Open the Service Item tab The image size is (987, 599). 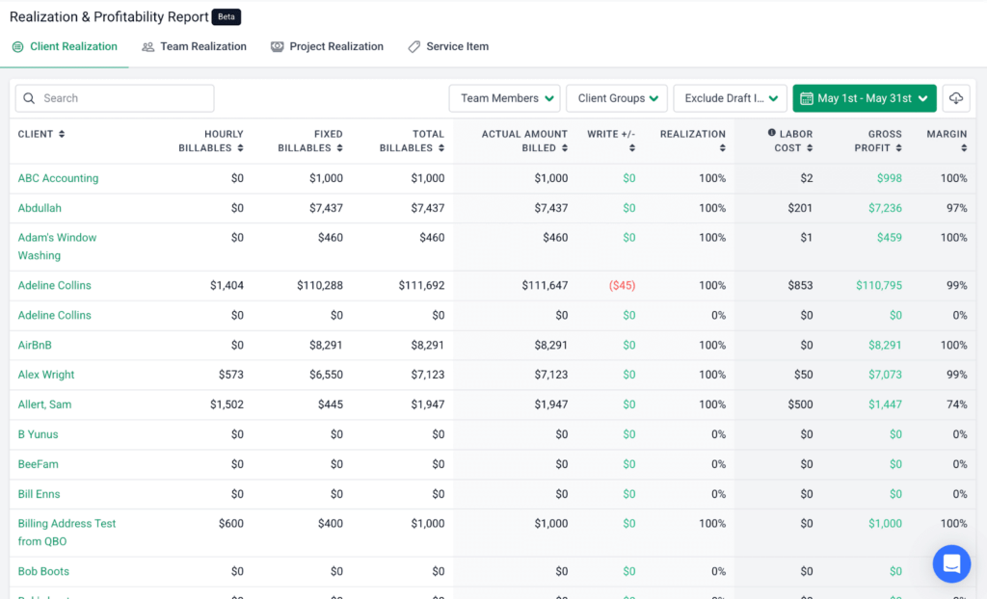(448, 46)
